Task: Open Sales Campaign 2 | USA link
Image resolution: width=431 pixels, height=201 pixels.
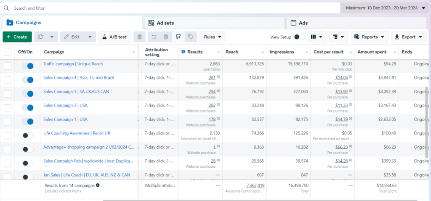Action: 65,106
